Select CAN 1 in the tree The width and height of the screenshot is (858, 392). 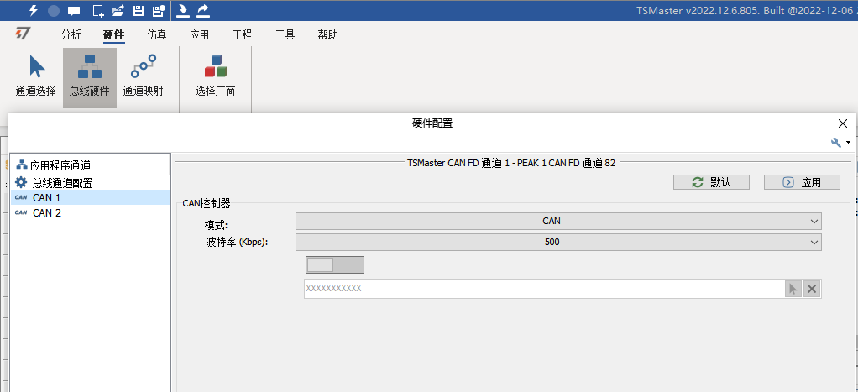(91, 197)
